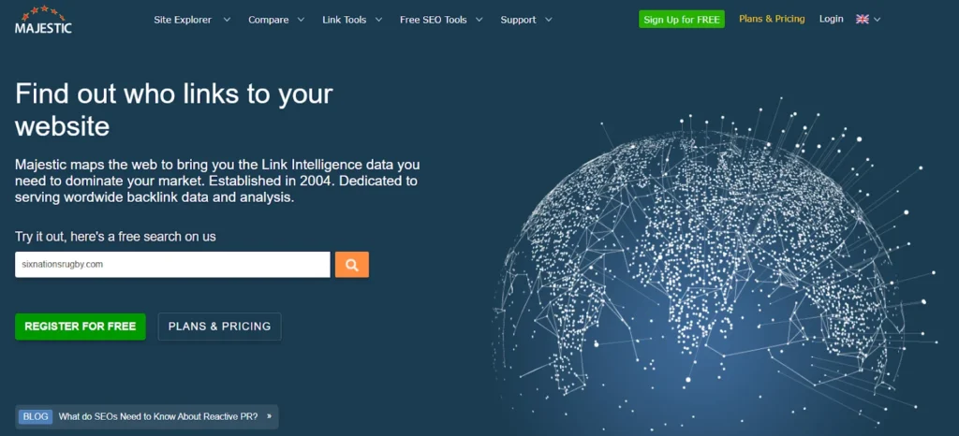Screen dimensions: 959x436
Task: Expand the Site Explorer dropdown arrow
Action: 227,20
